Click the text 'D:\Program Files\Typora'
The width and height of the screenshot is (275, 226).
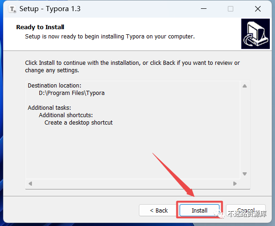tap(72, 93)
